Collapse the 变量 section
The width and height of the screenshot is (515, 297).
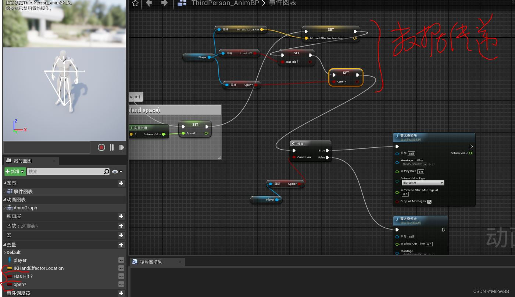5,245
